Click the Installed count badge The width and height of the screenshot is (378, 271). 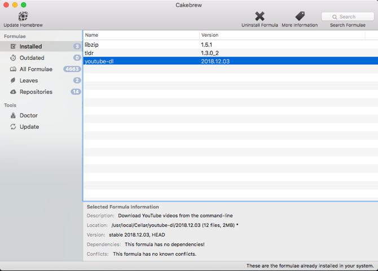(77, 46)
